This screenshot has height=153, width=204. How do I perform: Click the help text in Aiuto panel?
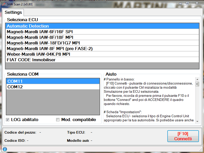[x=149, y=100]
